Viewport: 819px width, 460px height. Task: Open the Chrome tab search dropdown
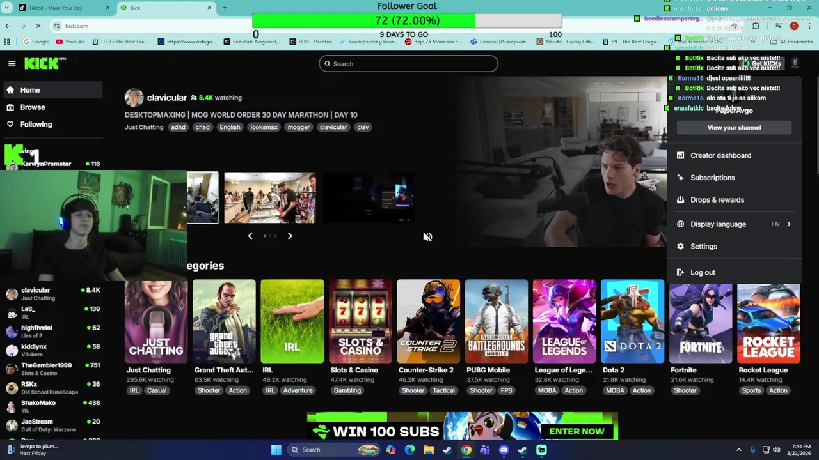tap(6, 8)
